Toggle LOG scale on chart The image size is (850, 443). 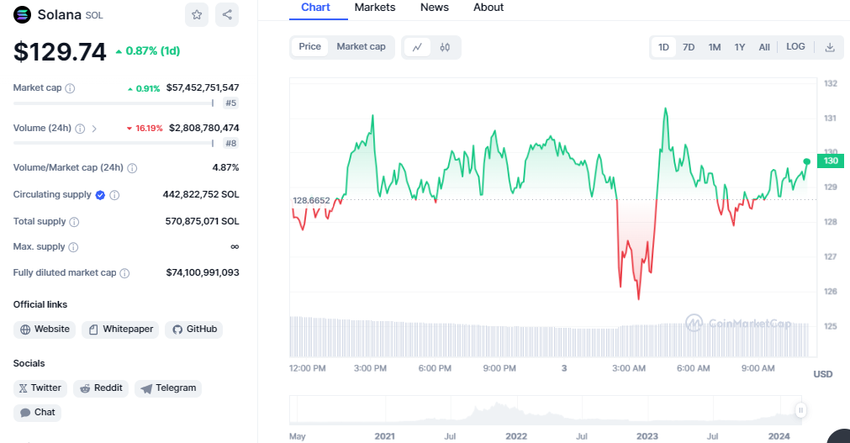click(x=796, y=47)
